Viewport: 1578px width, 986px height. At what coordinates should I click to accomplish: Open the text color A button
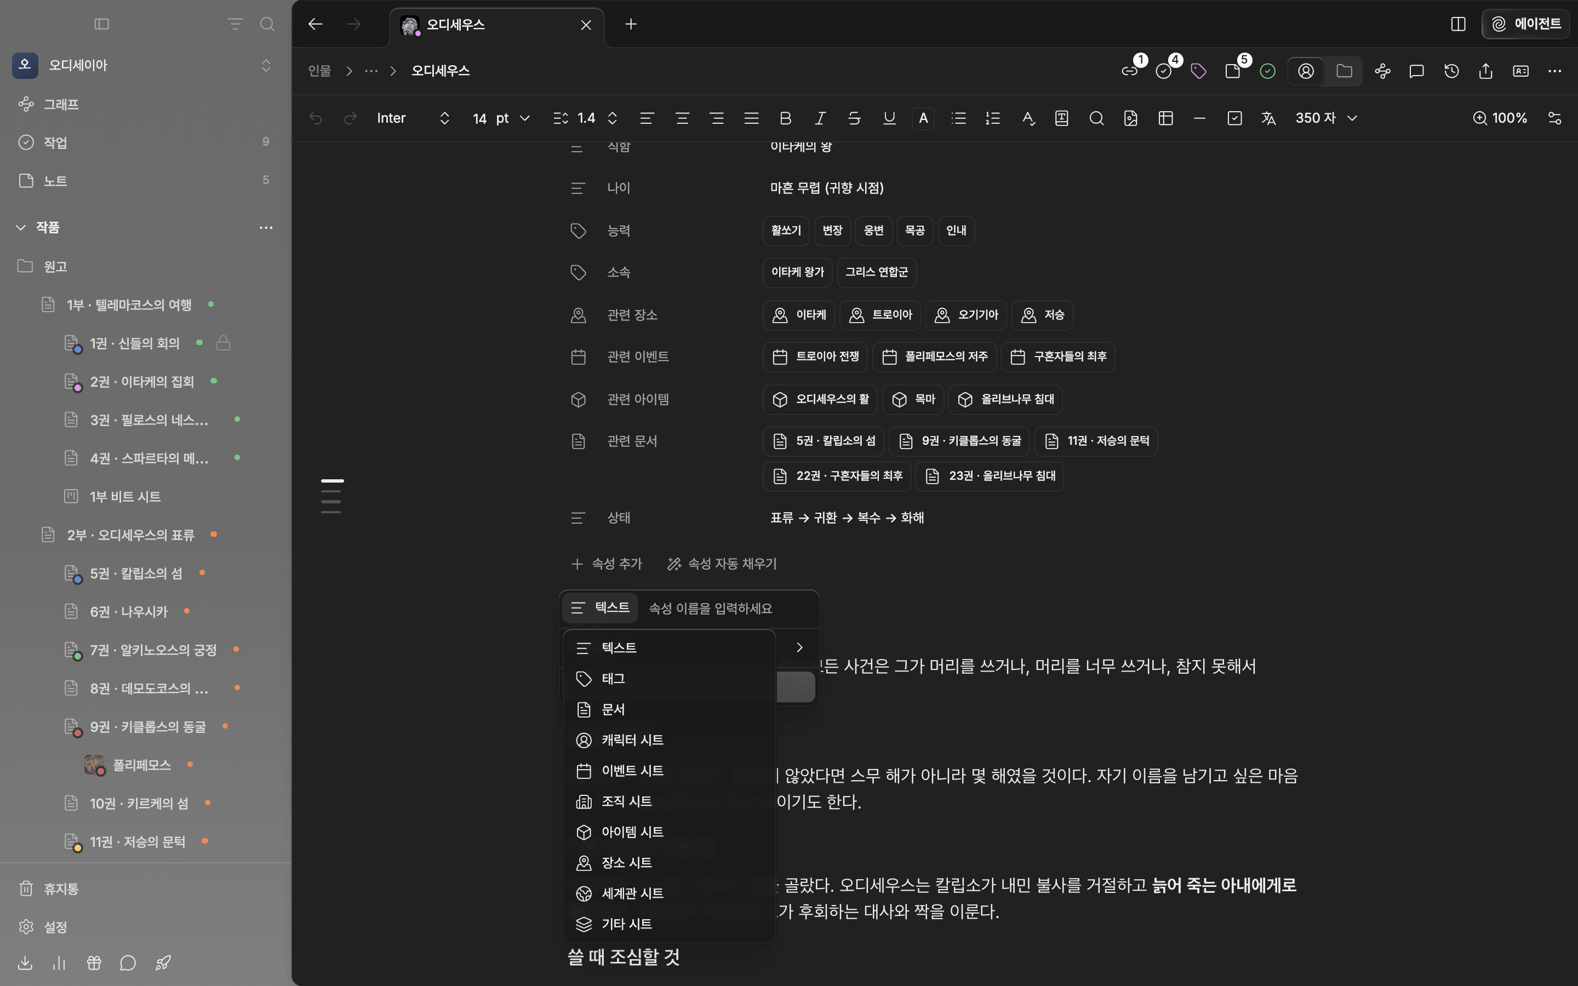(923, 118)
